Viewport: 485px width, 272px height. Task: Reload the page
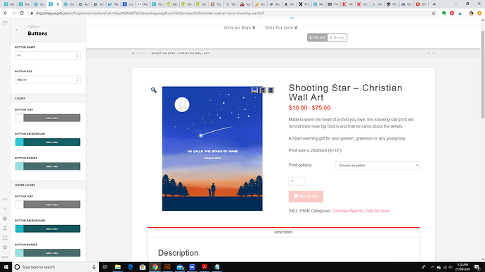(22, 13)
